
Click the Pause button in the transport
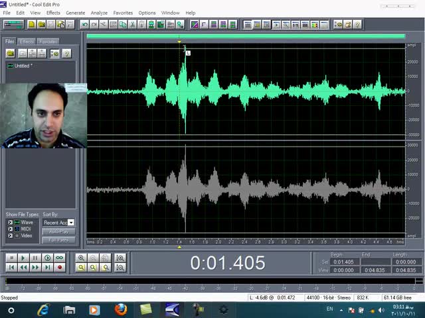[x=35, y=258]
